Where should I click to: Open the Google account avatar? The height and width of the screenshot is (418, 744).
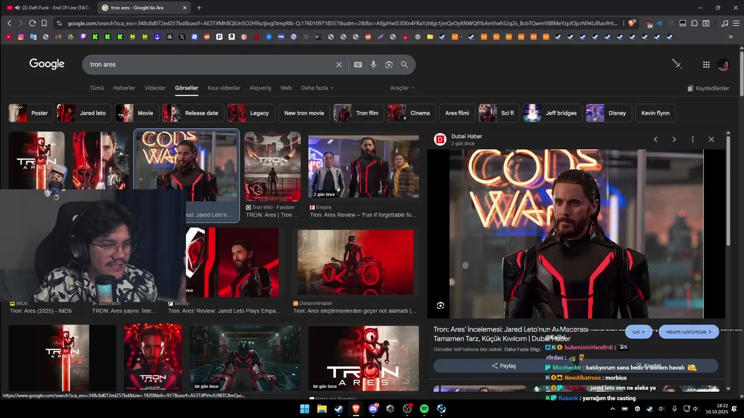click(724, 65)
